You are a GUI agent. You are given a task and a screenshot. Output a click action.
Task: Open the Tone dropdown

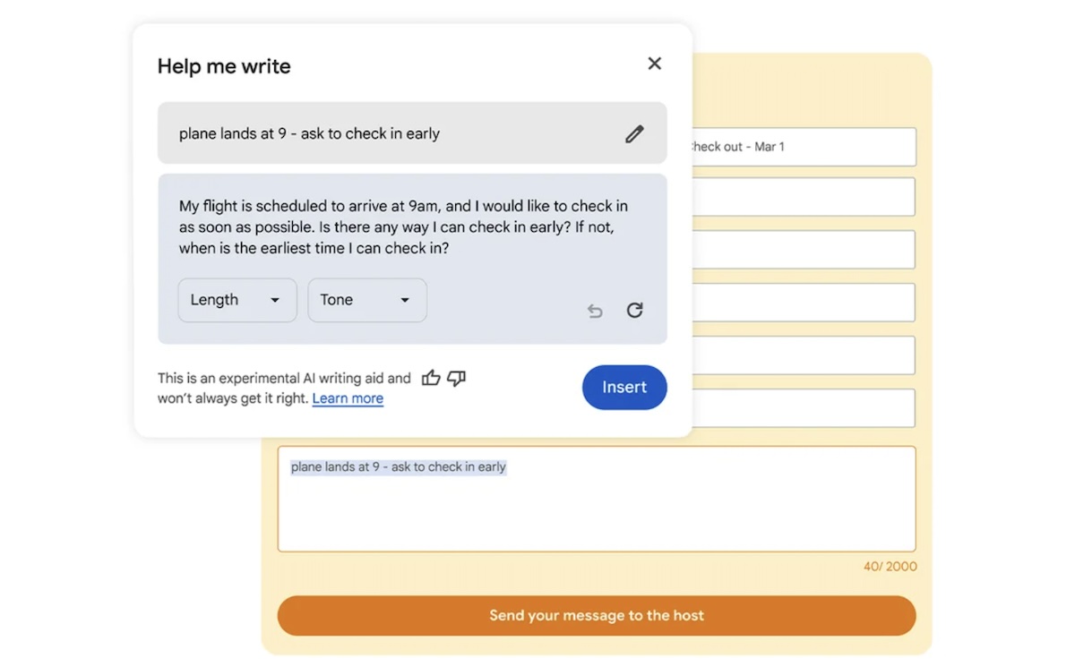(x=366, y=300)
